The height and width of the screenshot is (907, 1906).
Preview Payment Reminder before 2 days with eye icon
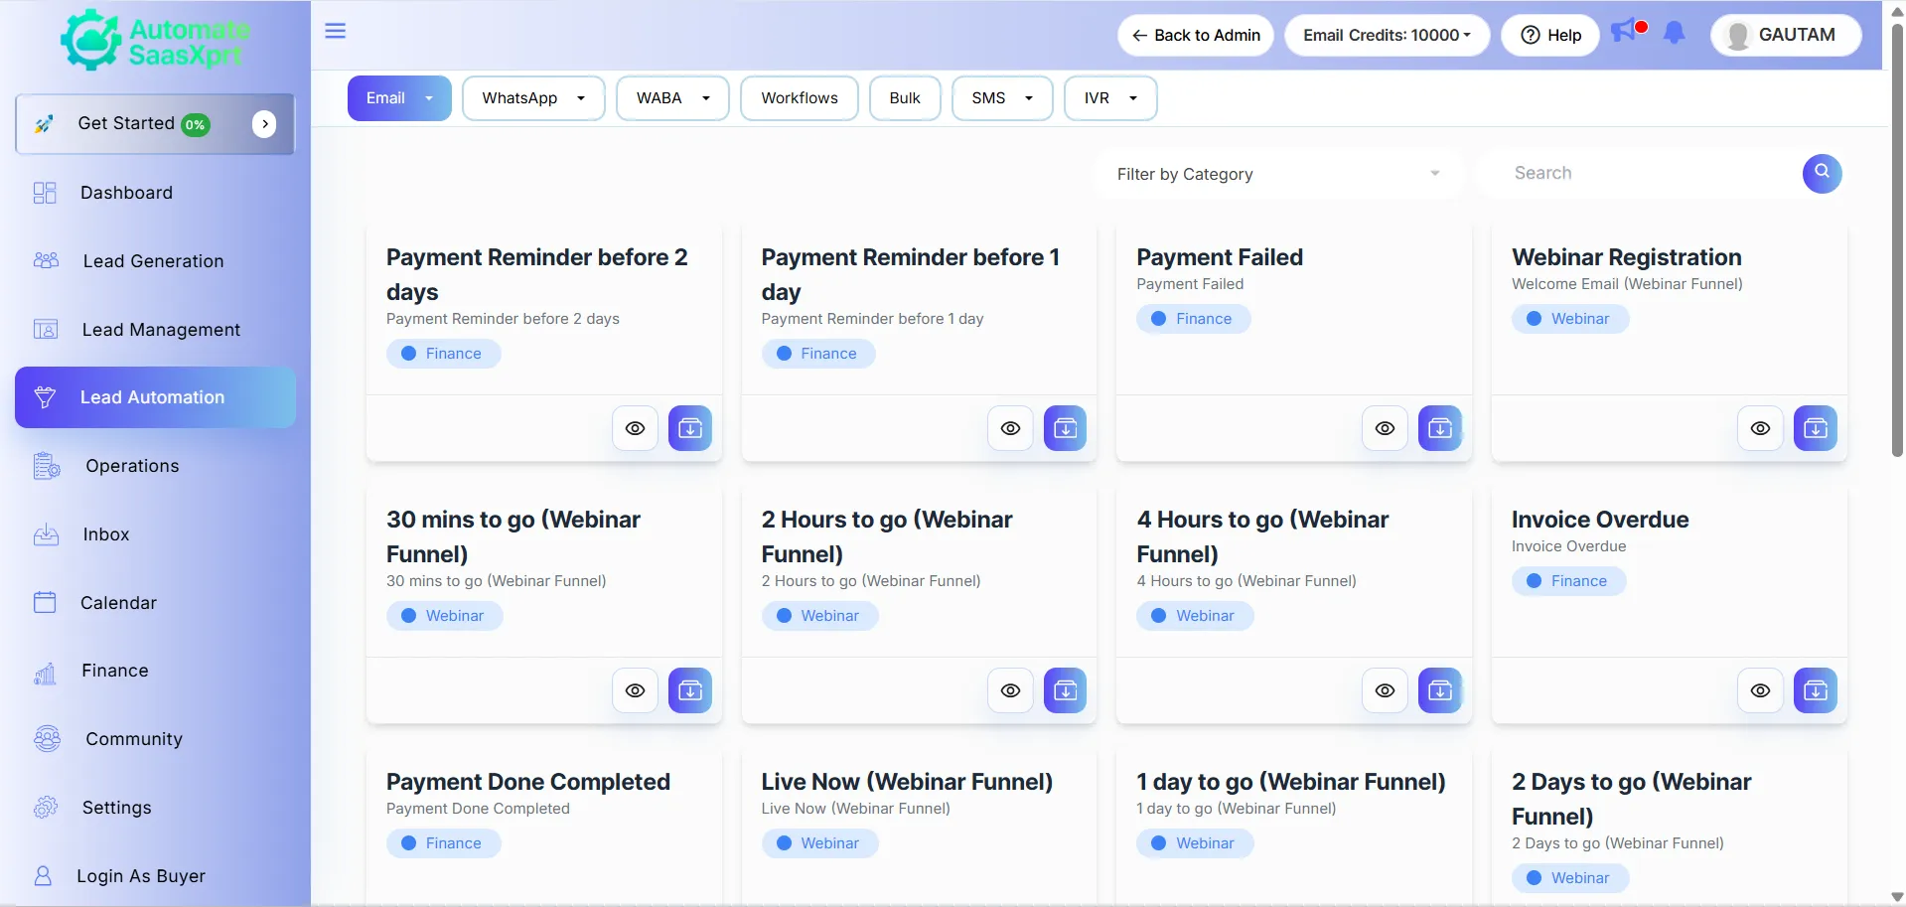point(635,428)
